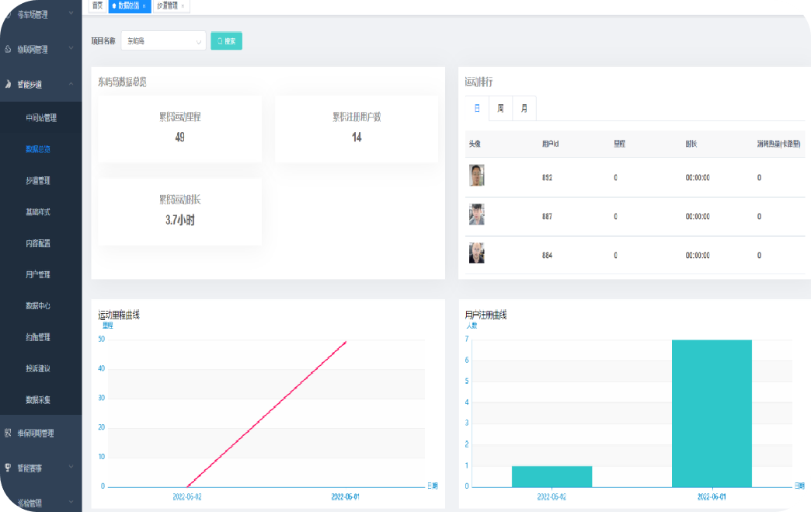The image size is (811, 512).
Task: Click the tall 2022-06-01 registration bar
Action: pos(712,413)
